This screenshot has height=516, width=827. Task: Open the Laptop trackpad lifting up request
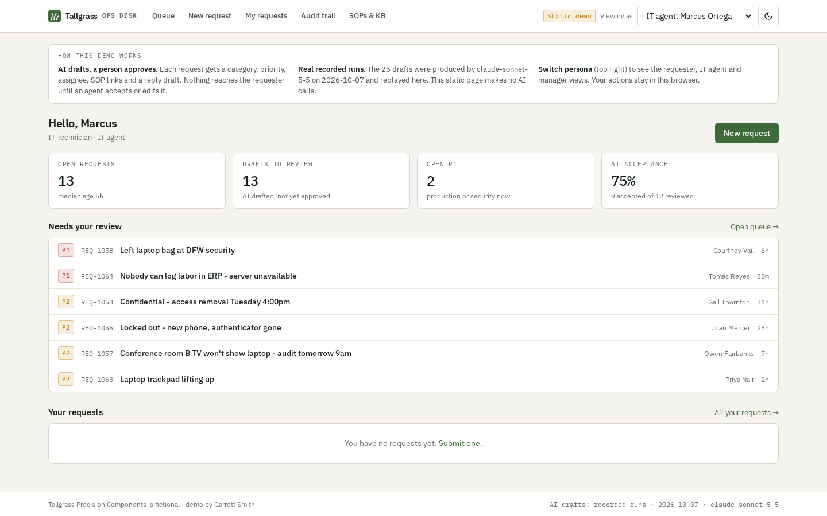click(x=413, y=379)
